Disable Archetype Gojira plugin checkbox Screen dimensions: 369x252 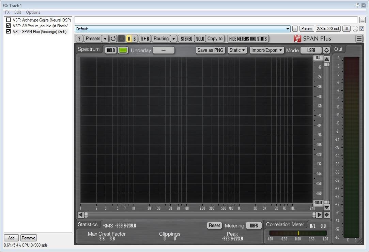(9, 20)
